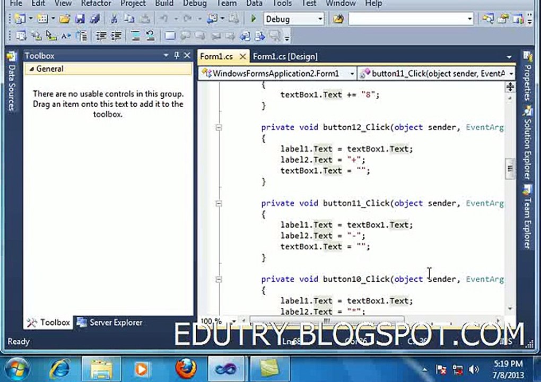541x382 pixels.
Task: Open the Tools menu
Action: (x=282, y=4)
